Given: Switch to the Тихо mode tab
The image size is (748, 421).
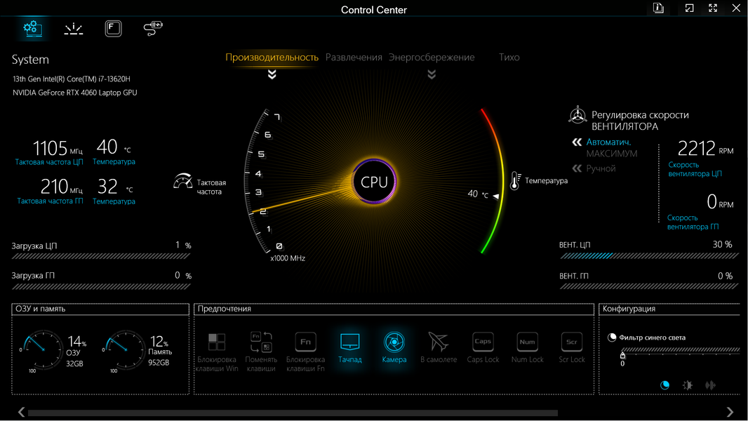Looking at the screenshot, I should [509, 58].
